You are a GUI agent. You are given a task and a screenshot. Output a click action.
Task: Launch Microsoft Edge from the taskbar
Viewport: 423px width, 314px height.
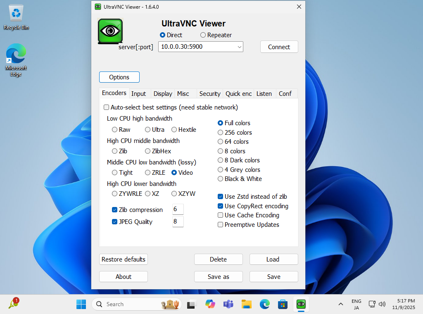(x=264, y=304)
